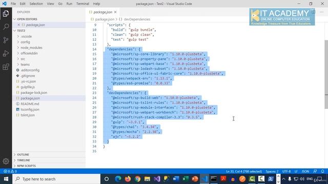This screenshot has height=184, width=328.
Task: Expand the config folder
Action: [x=25, y=42]
